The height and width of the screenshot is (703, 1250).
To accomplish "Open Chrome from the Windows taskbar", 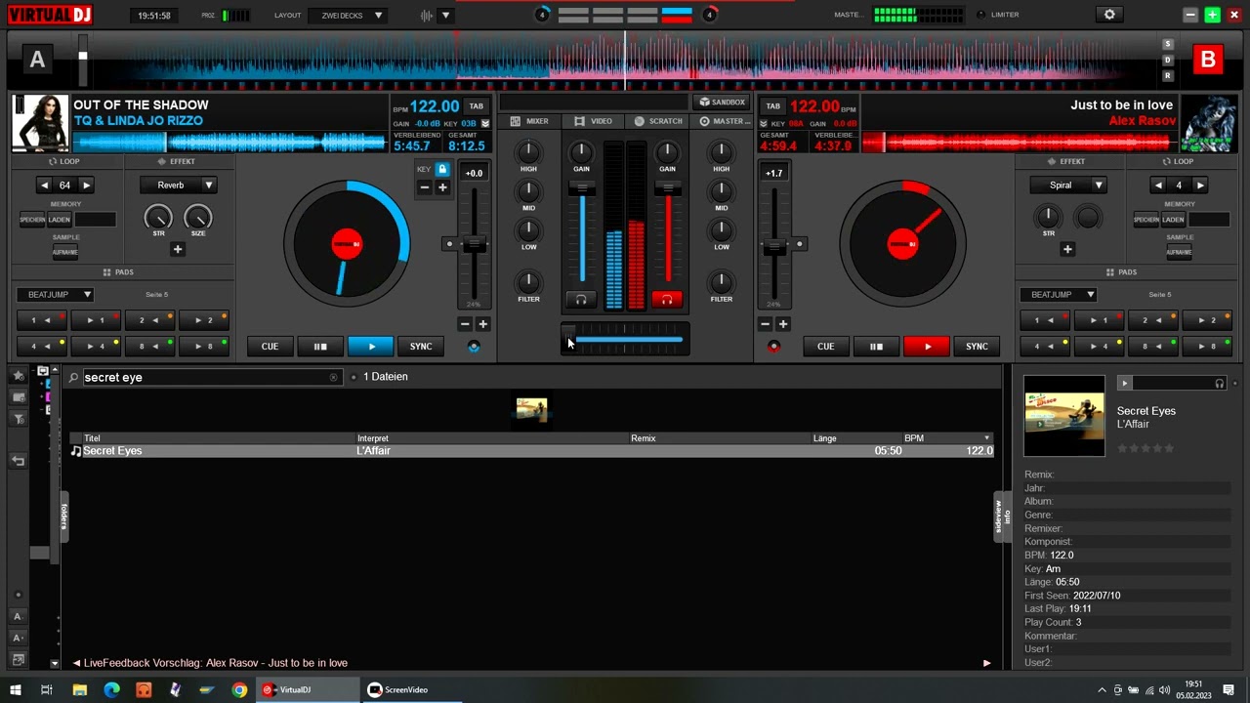I will point(239,689).
